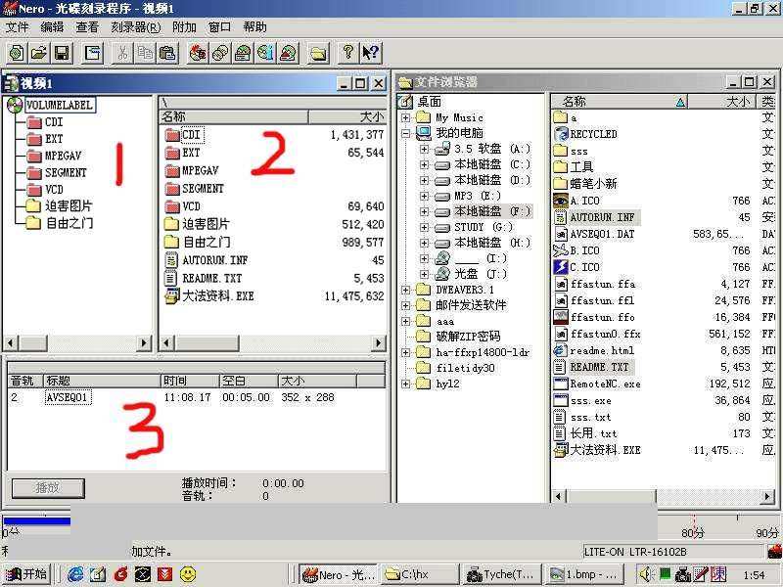Click the Burn CD toolbar icon
Viewport: 783px width, 587px height.
[199, 53]
